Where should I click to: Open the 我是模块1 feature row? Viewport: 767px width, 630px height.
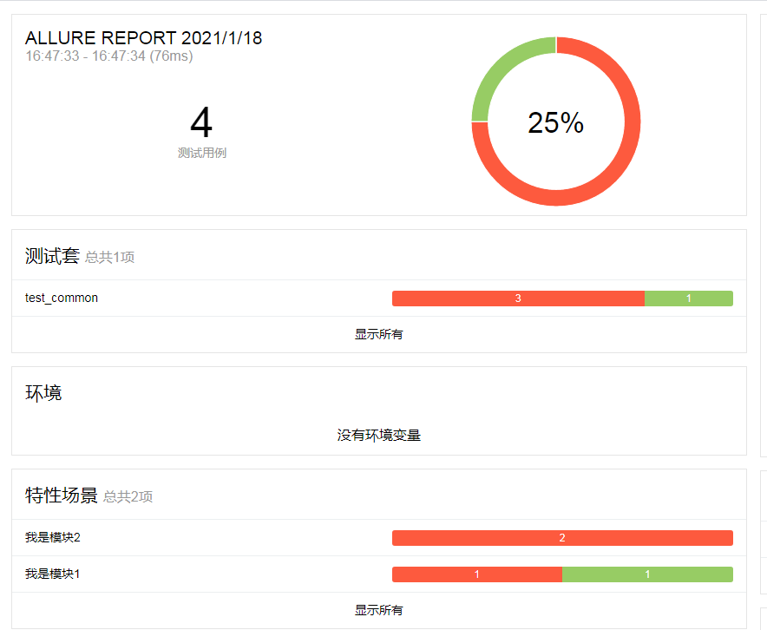click(x=378, y=574)
